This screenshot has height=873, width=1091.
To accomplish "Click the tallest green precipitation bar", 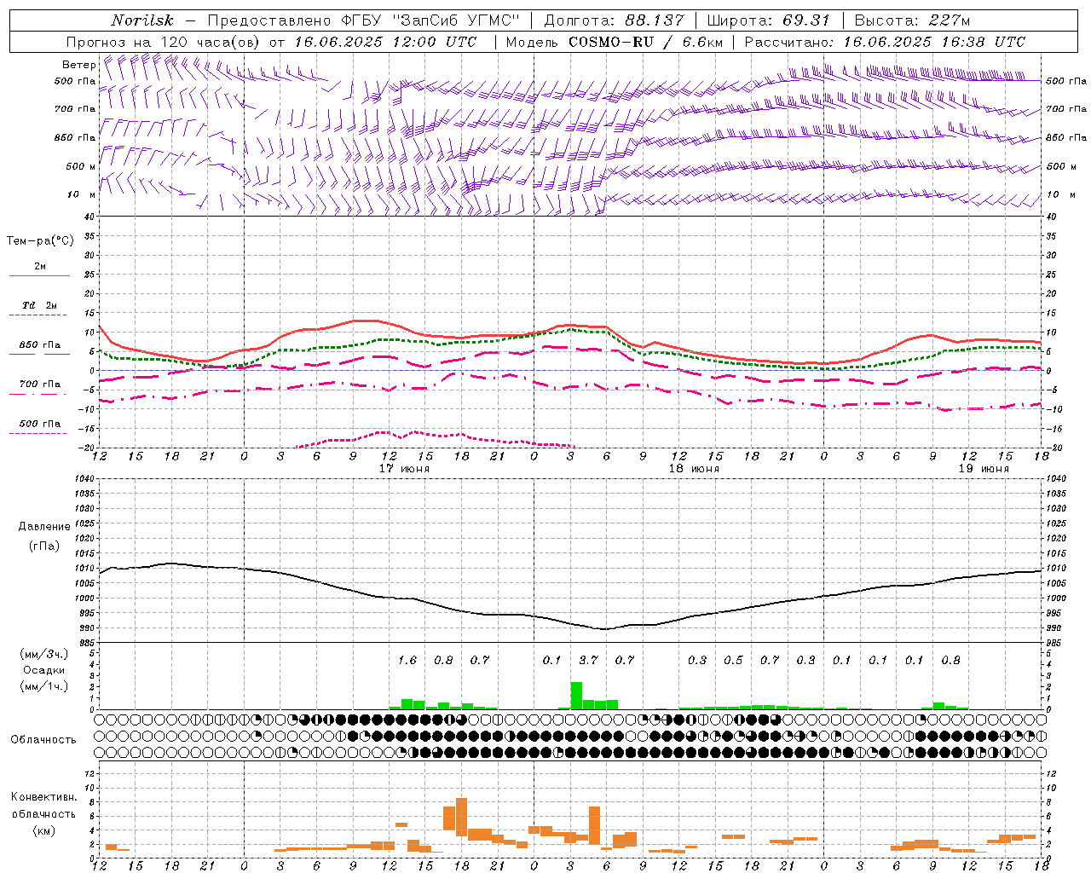I will [x=576, y=696].
